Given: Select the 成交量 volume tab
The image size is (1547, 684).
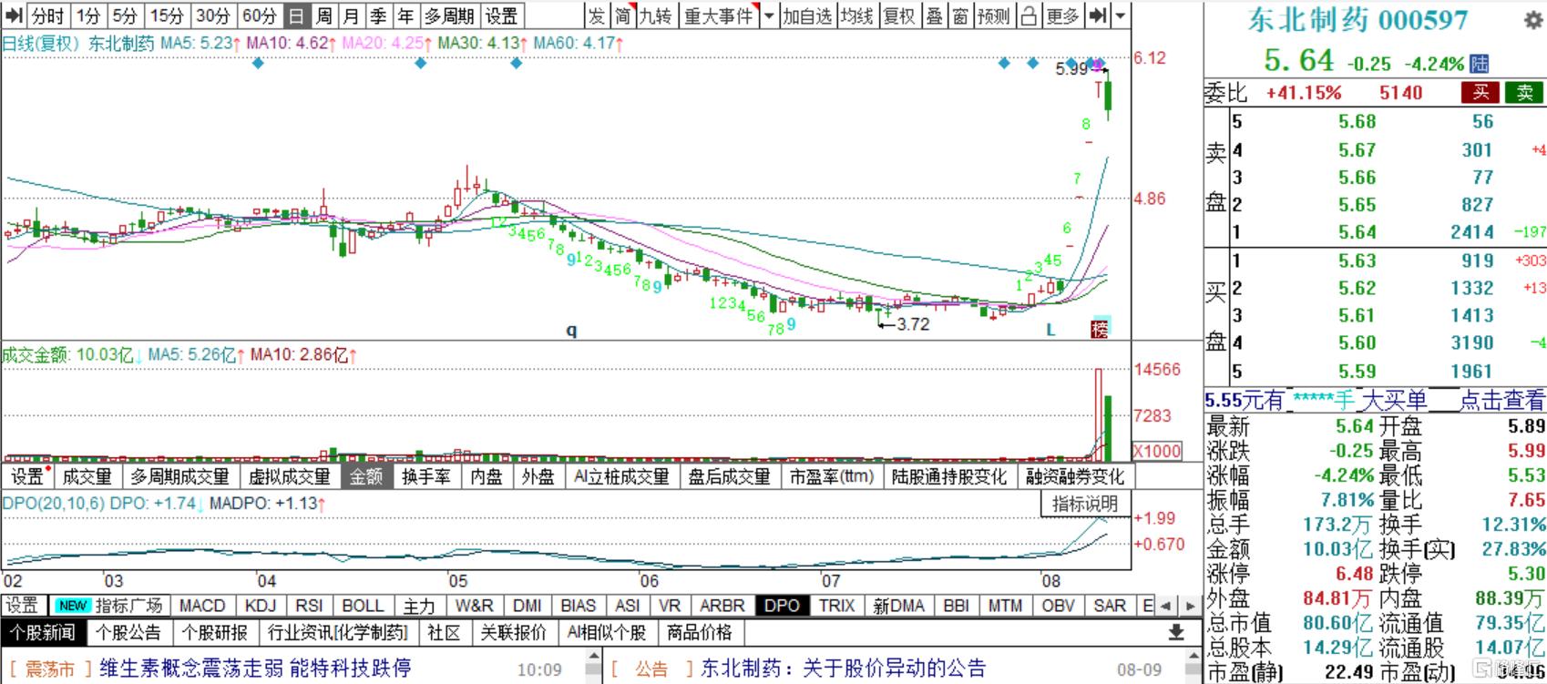Looking at the screenshot, I should pyautogui.click(x=87, y=476).
